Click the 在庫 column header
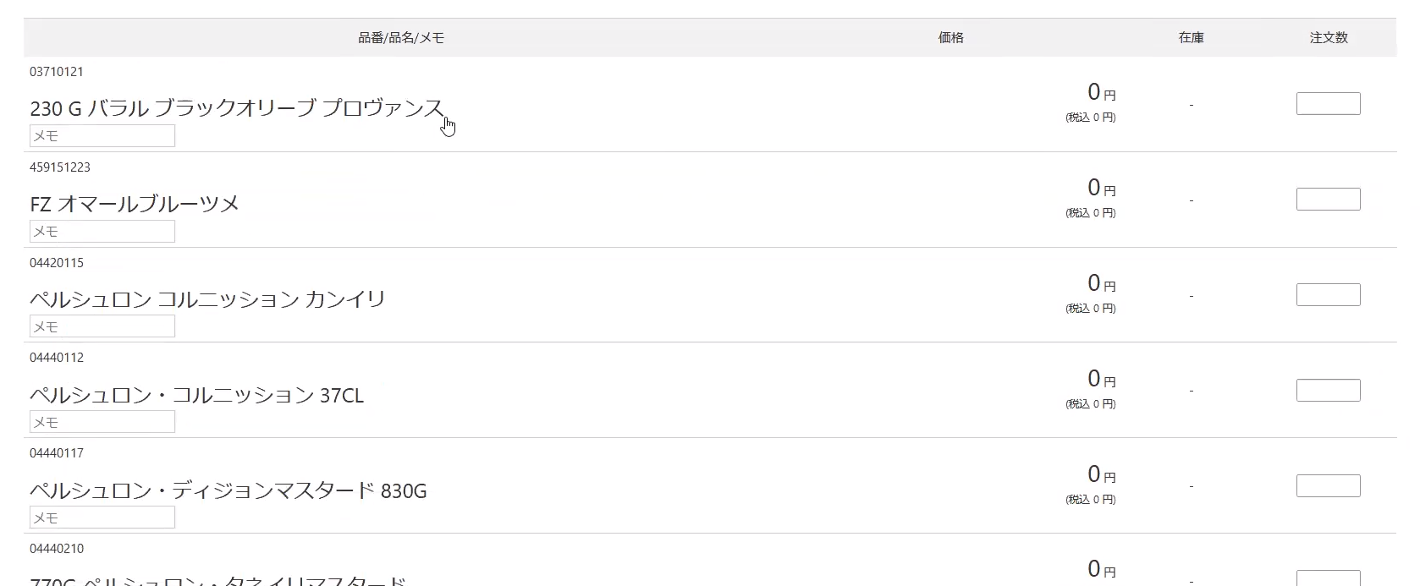This screenshot has height=586, width=1420. click(x=1191, y=38)
